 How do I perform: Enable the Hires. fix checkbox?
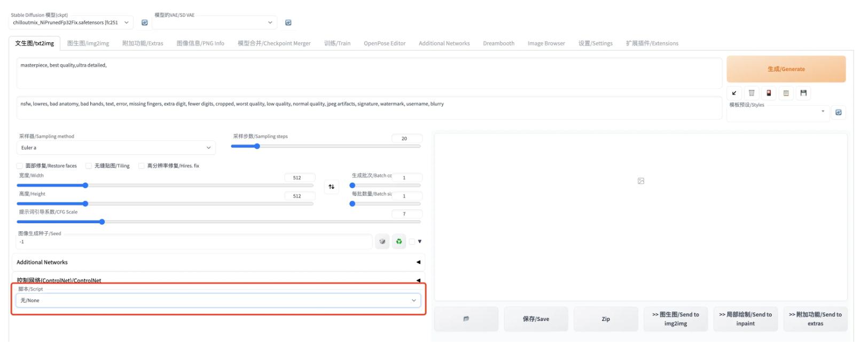(x=142, y=166)
